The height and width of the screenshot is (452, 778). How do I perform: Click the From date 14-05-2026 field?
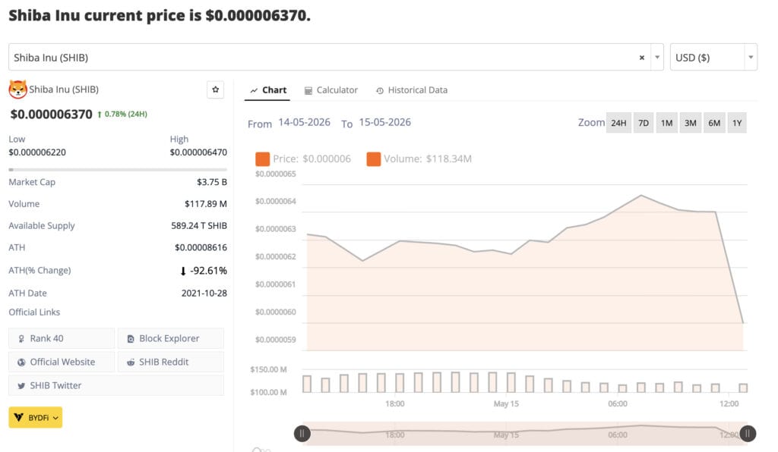coord(304,122)
